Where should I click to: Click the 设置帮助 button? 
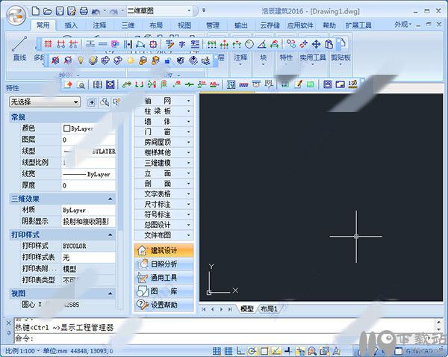164,305
